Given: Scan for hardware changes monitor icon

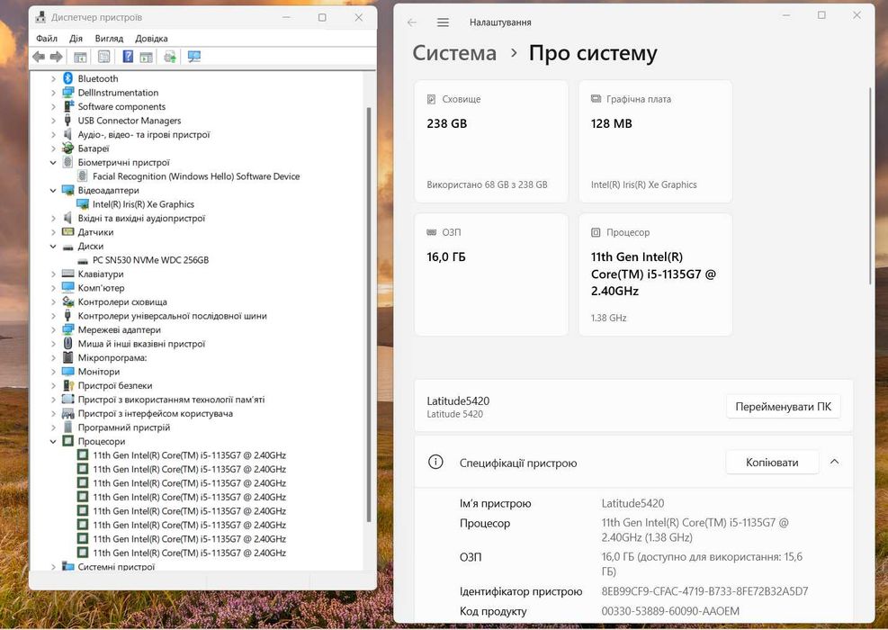Looking at the screenshot, I should pos(194,57).
